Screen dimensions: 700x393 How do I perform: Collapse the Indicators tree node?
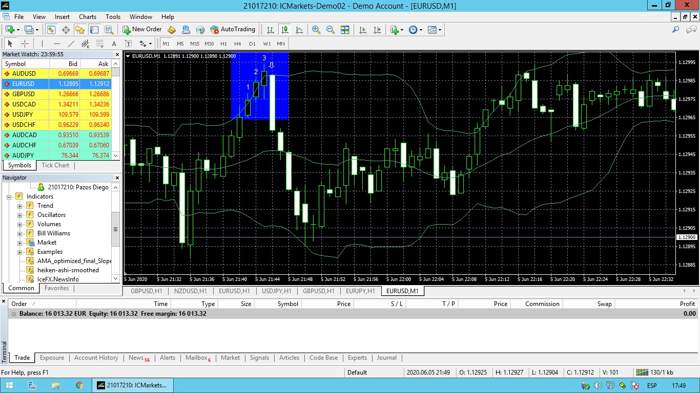9,196
